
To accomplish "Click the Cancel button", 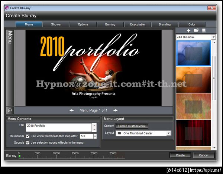I will [x=204, y=155].
